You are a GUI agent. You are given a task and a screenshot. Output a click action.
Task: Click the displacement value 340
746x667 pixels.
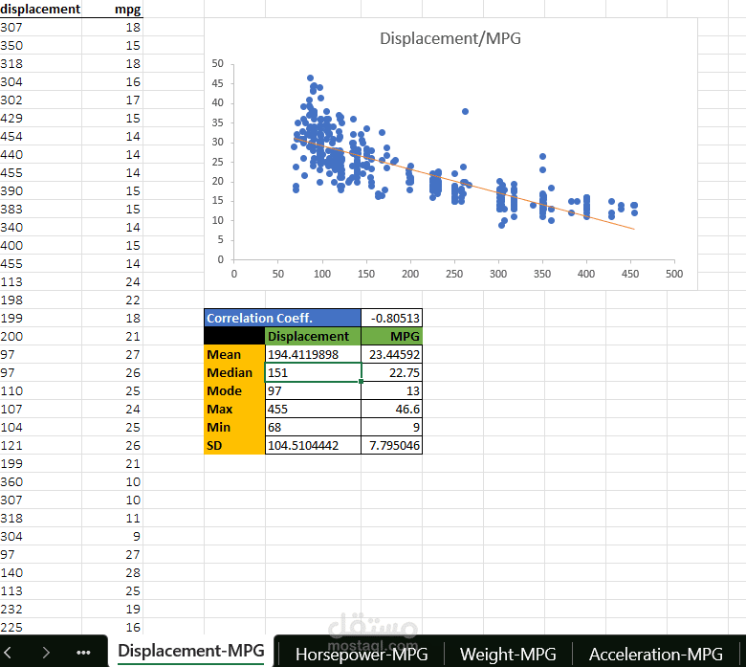(x=40, y=227)
